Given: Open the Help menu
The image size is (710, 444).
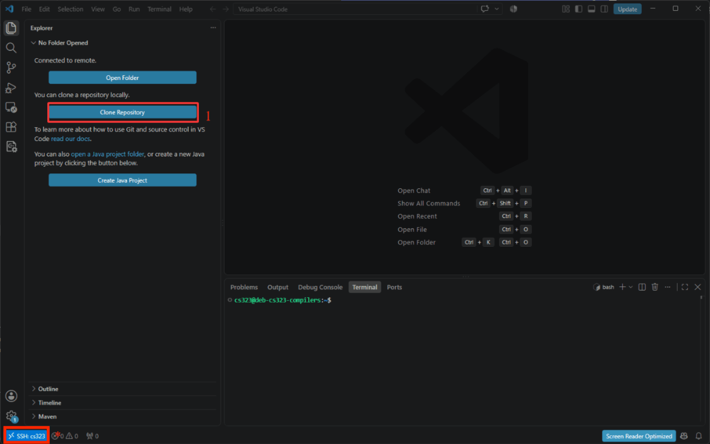Looking at the screenshot, I should click(x=186, y=9).
